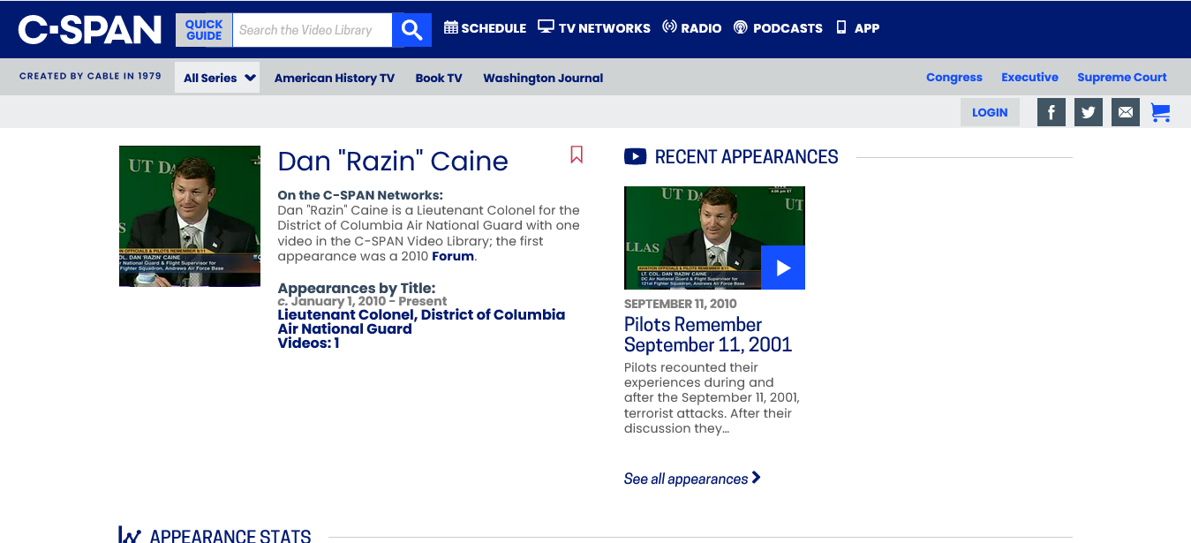Open the Executive link
Image resolution: width=1191 pixels, height=543 pixels.
[1029, 78]
